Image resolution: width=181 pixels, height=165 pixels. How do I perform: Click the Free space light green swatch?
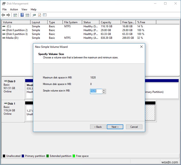(x=74, y=156)
